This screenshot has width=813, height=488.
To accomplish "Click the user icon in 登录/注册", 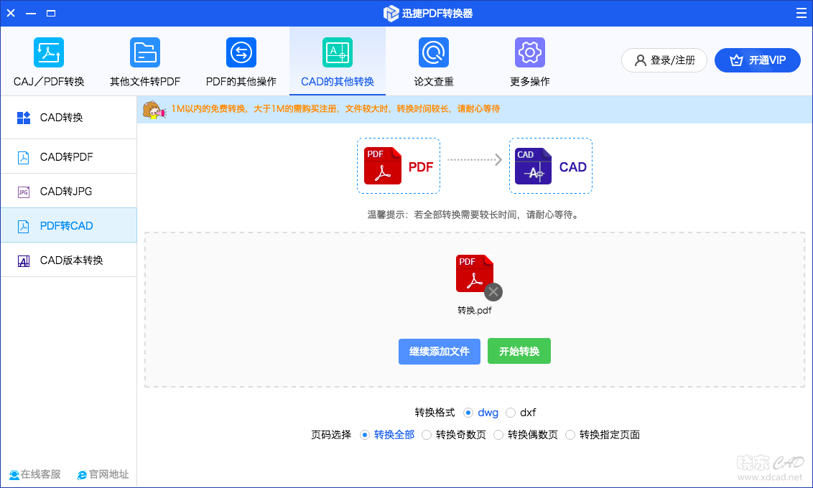I will click(641, 60).
